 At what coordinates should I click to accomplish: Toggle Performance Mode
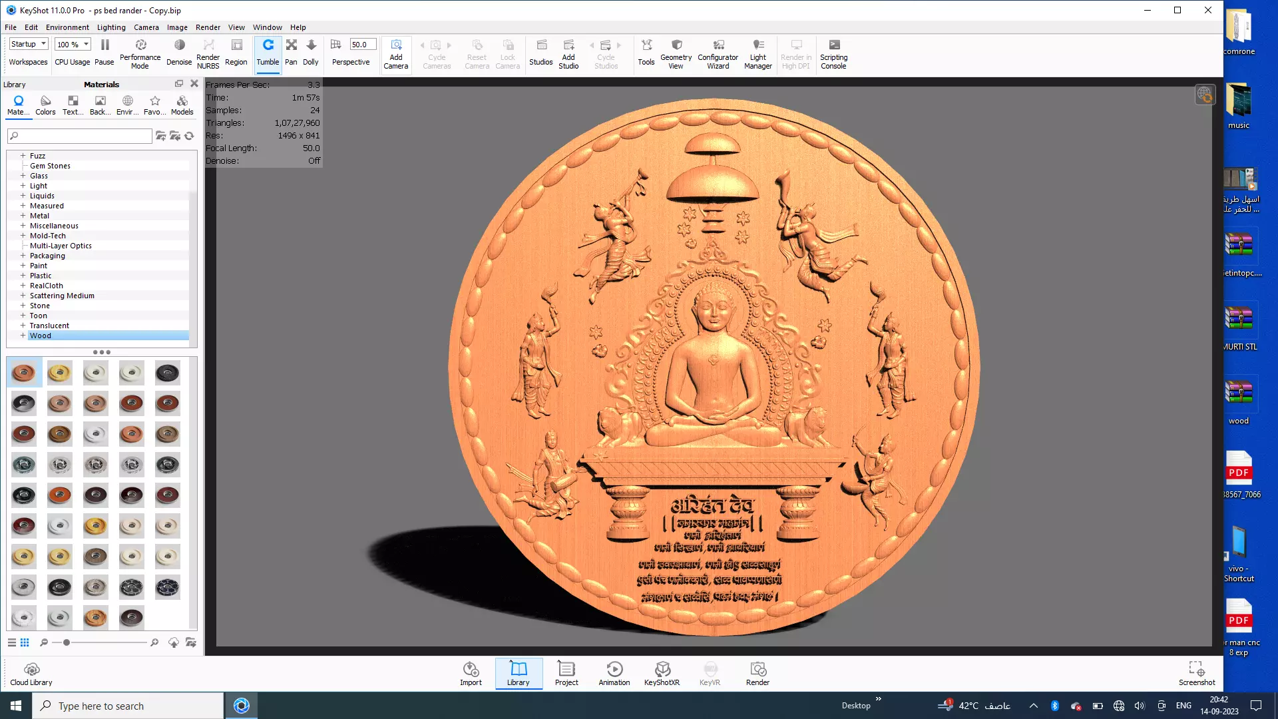point(140,53)
